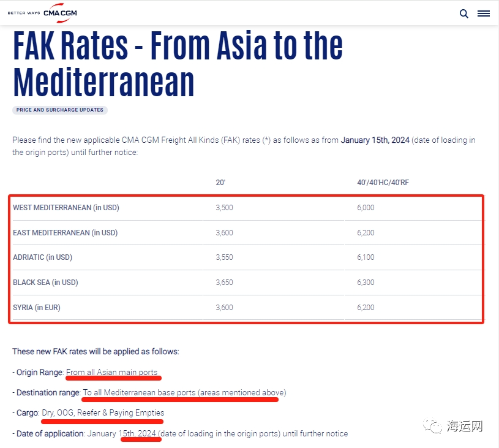Select the West Mediterranean row label
This screenshot has width=499, height=448.
tap(66, 208)
